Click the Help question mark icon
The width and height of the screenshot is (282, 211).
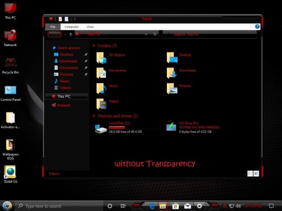coord(257,26)
